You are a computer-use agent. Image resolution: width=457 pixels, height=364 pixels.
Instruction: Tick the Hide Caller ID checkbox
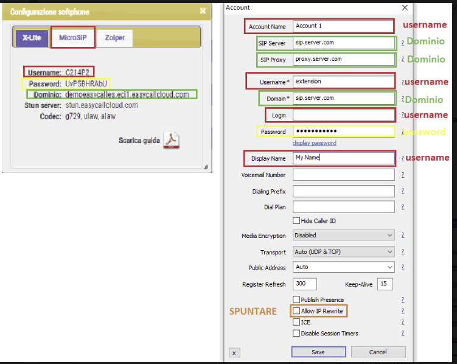coord(296,220)
